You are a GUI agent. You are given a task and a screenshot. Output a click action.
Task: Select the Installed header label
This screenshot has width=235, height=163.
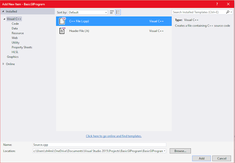pyautogui.click(x=11, y=11)
